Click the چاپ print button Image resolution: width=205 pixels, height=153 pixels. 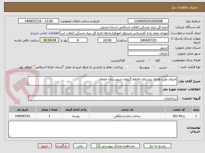(80, 146)
